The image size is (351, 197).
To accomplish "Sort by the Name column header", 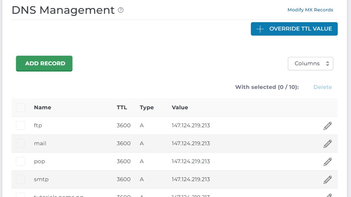I will pos(43,108).
